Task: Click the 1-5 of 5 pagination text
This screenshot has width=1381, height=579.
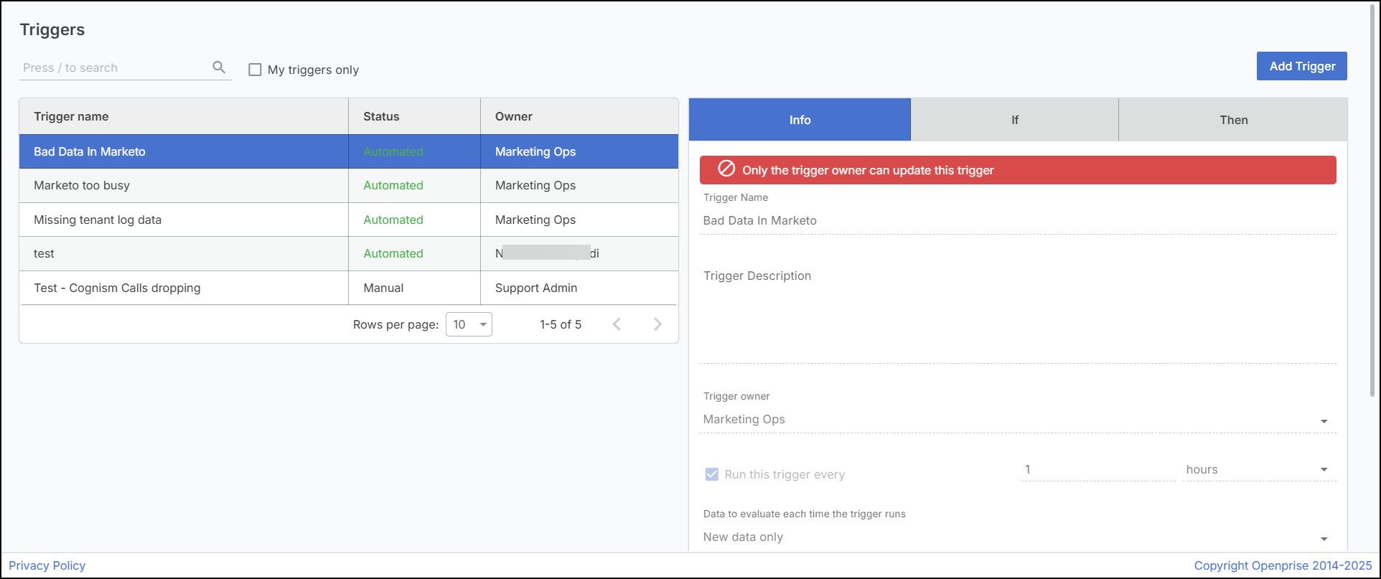Action: [561, 324]
